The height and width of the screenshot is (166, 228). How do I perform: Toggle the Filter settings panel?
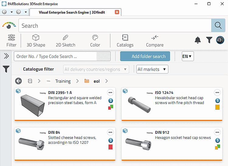click(x=12, y=41)
